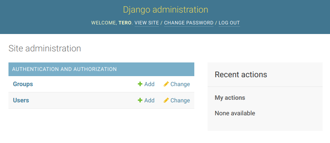Click the green plus icon in Users row

[x=140, y=100]
